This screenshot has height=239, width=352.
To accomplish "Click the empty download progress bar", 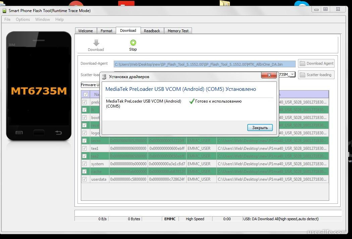I will (208, 213).
